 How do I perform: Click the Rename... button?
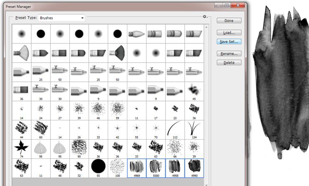(229, 54)
